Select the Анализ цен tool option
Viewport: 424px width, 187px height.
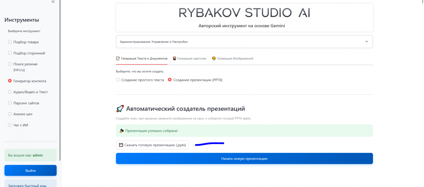(10, 114)
